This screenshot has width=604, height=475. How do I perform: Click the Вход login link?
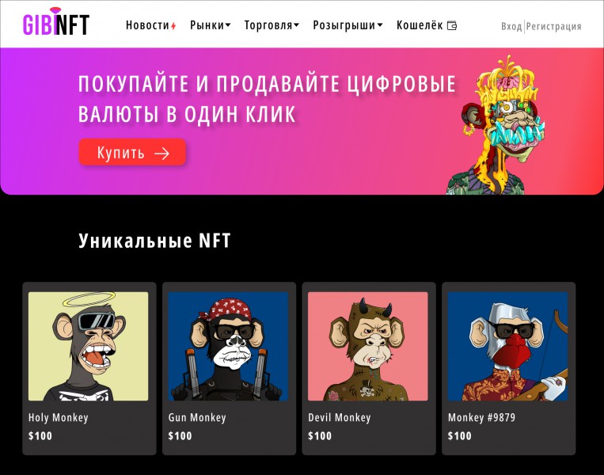(x=511, y=27)
